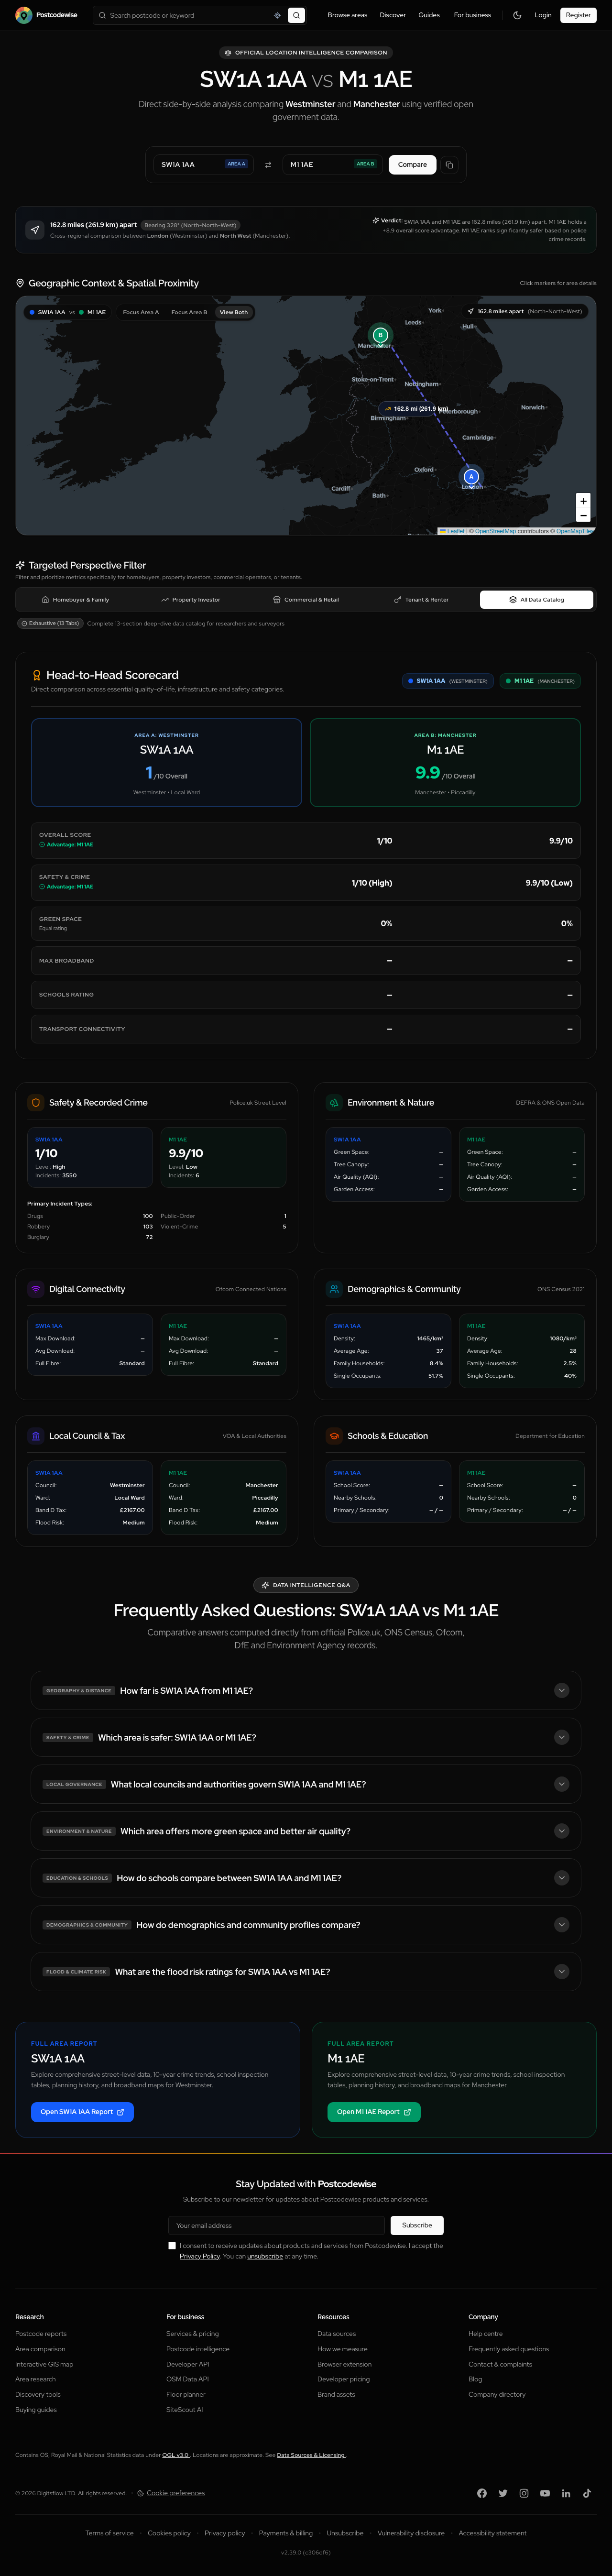Open the Guides menu

tap(429, 15)
